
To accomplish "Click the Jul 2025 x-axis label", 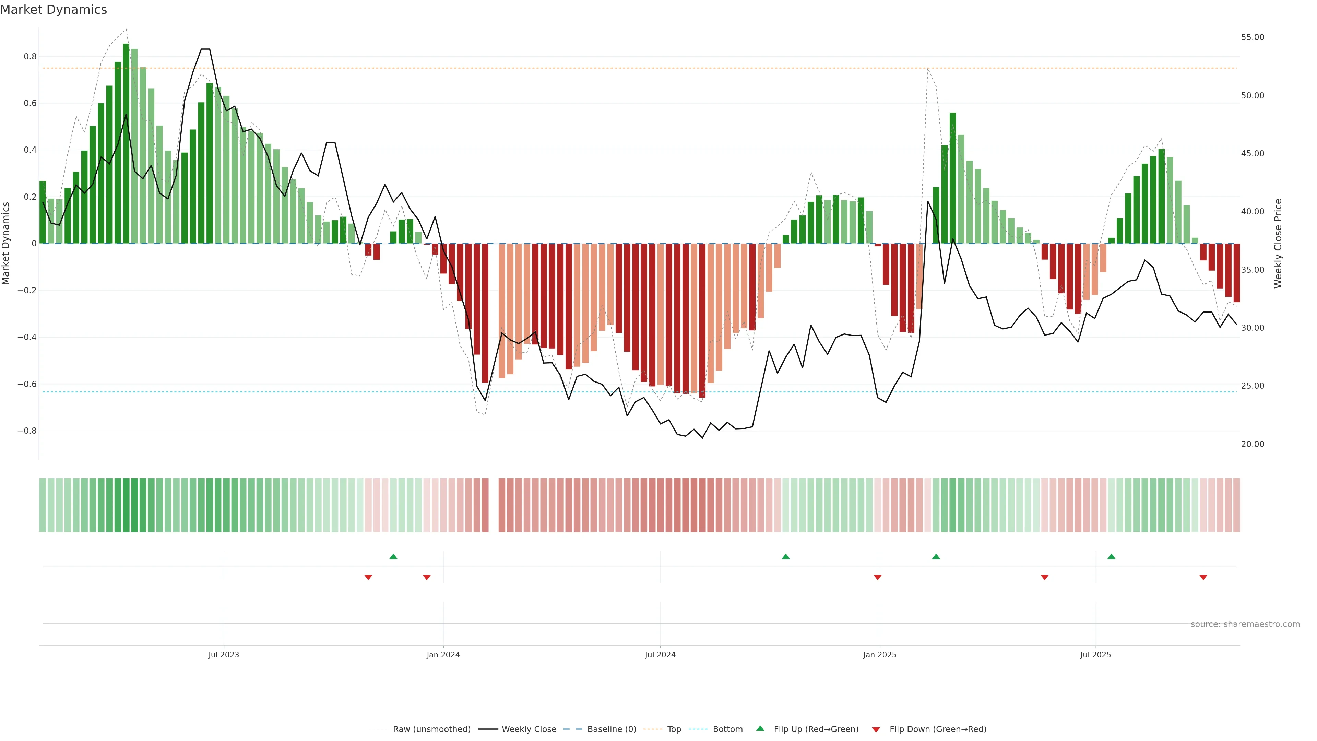I will pos(1096,655).
